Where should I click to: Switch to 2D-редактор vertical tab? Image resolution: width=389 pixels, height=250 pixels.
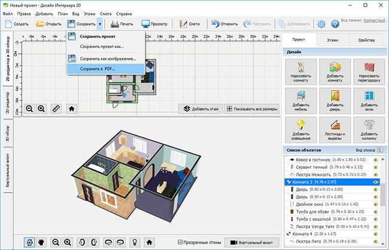(x=8, y=103)
